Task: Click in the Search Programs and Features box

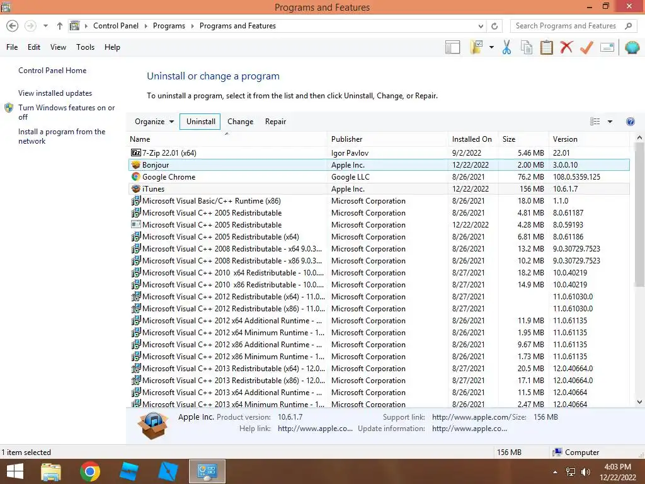Action: click(566, 26)
